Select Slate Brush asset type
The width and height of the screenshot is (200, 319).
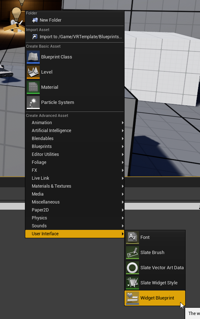coord(155,253)
